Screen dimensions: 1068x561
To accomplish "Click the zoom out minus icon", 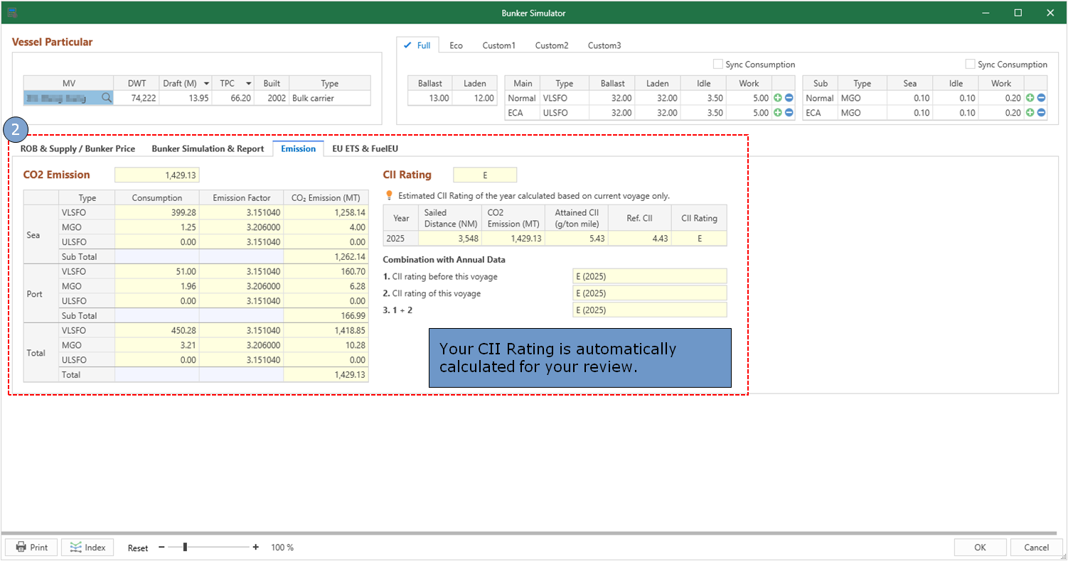I will [161, 548].
